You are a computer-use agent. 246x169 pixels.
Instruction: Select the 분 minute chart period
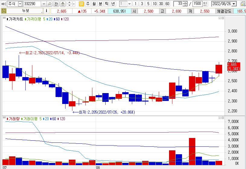100,4
